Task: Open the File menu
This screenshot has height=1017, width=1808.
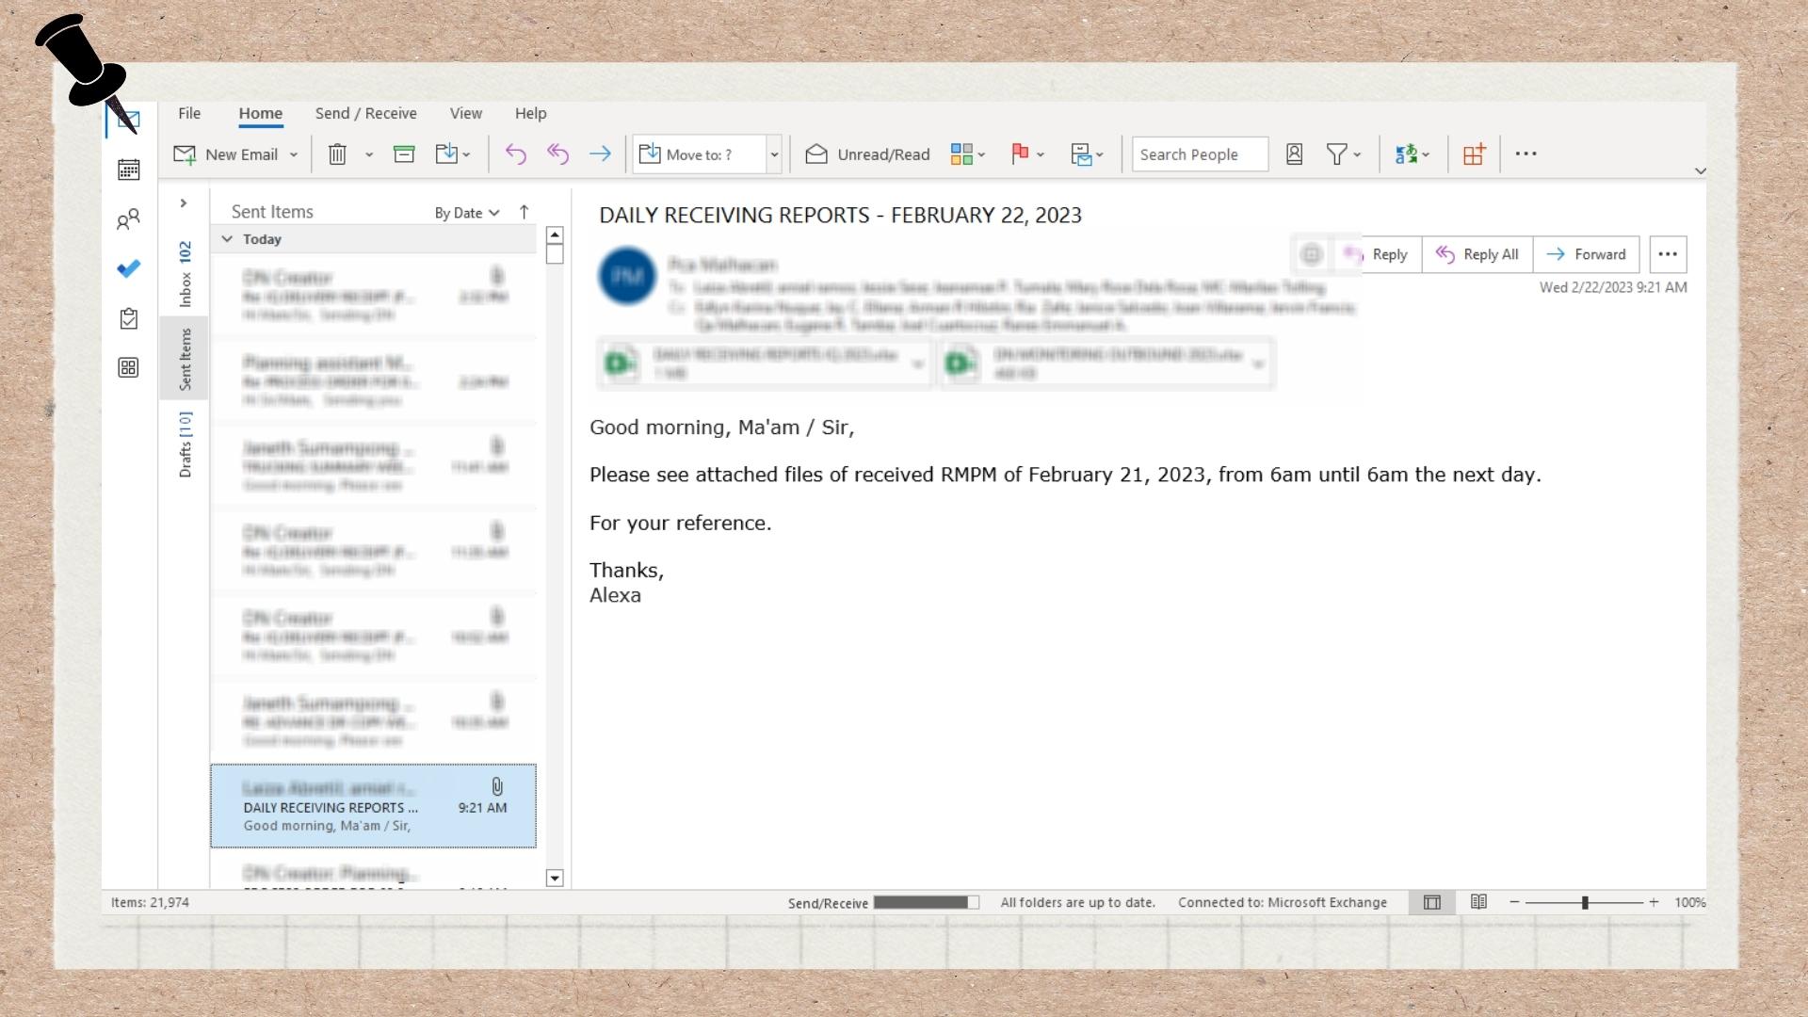Action: point(189,113)
